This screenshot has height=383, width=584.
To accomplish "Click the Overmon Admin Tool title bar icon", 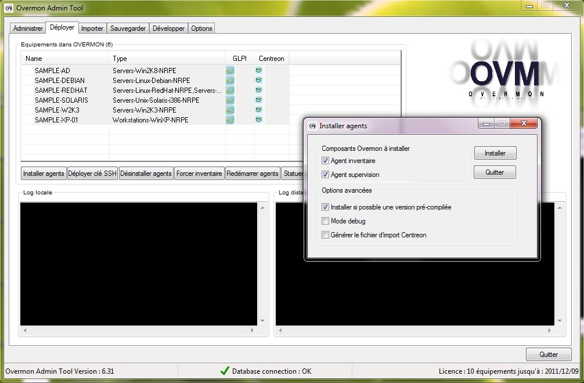I will click(9, 8).
